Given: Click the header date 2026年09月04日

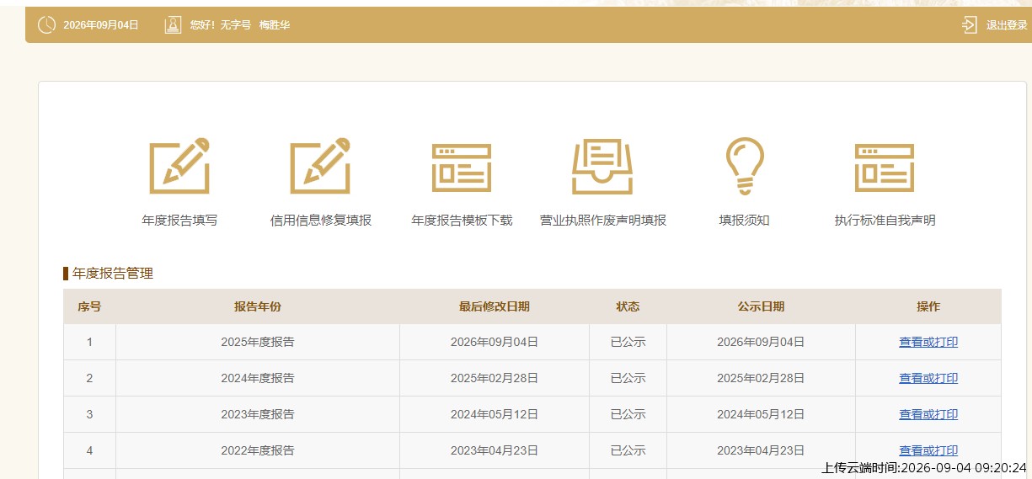Looking at the screenshot, I should 101,25.
